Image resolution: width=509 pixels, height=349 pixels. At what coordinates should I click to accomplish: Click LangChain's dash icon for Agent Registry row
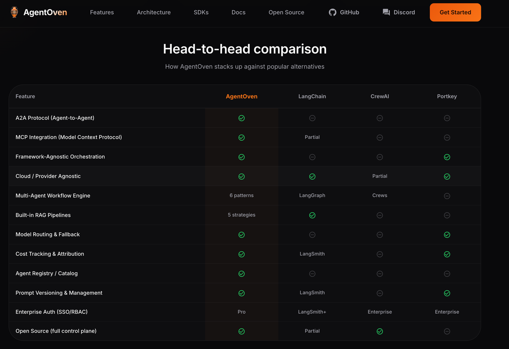tap(312, 274)
